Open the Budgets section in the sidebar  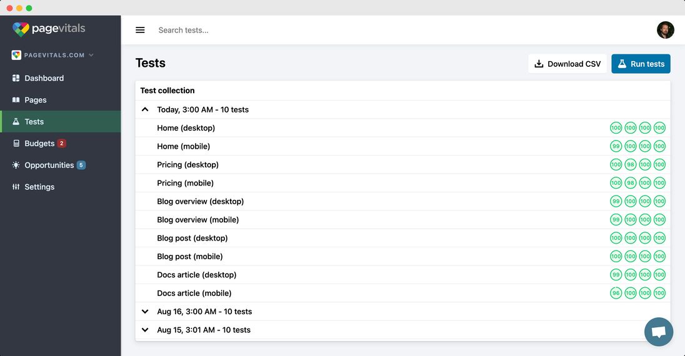(x=39, y=144)
